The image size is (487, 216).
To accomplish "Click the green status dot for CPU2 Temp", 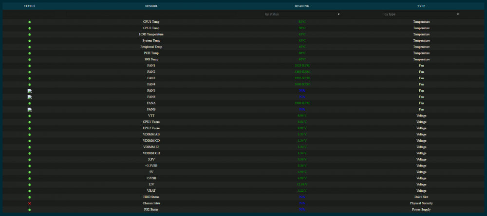I will click(30, 29).
